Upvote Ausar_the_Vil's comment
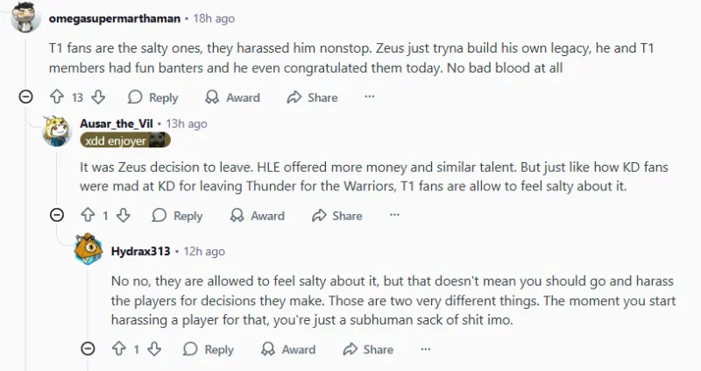 point(88,215)
